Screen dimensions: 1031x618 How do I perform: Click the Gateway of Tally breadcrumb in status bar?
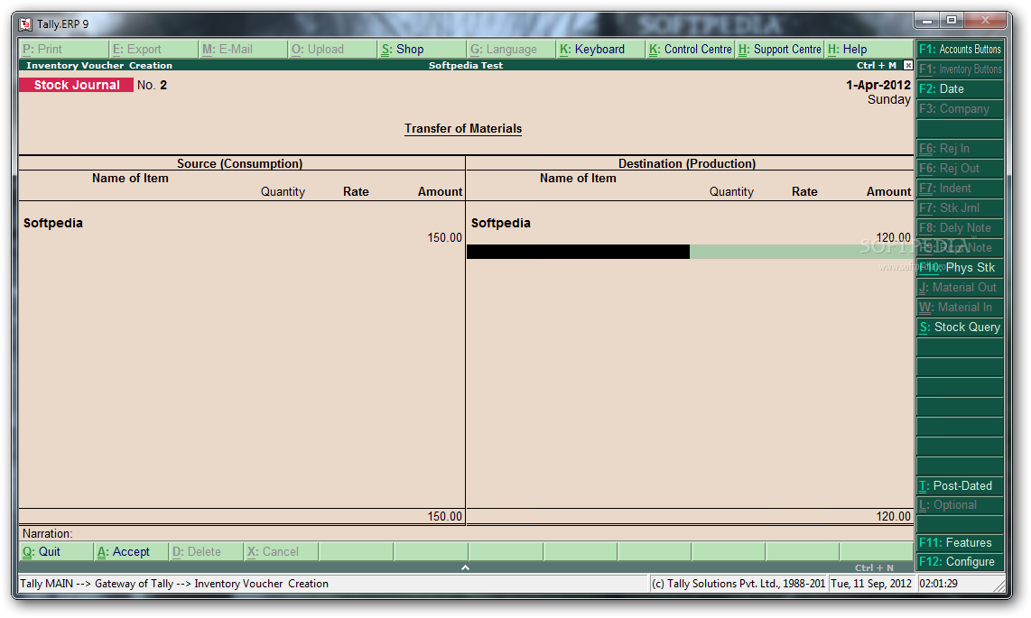(135, 583)
